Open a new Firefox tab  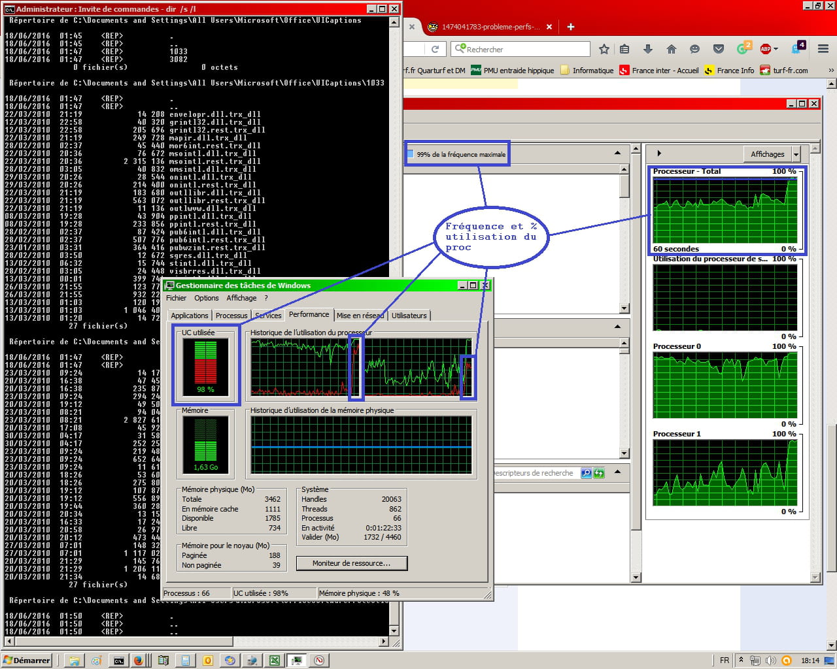[x=571, y=27]
